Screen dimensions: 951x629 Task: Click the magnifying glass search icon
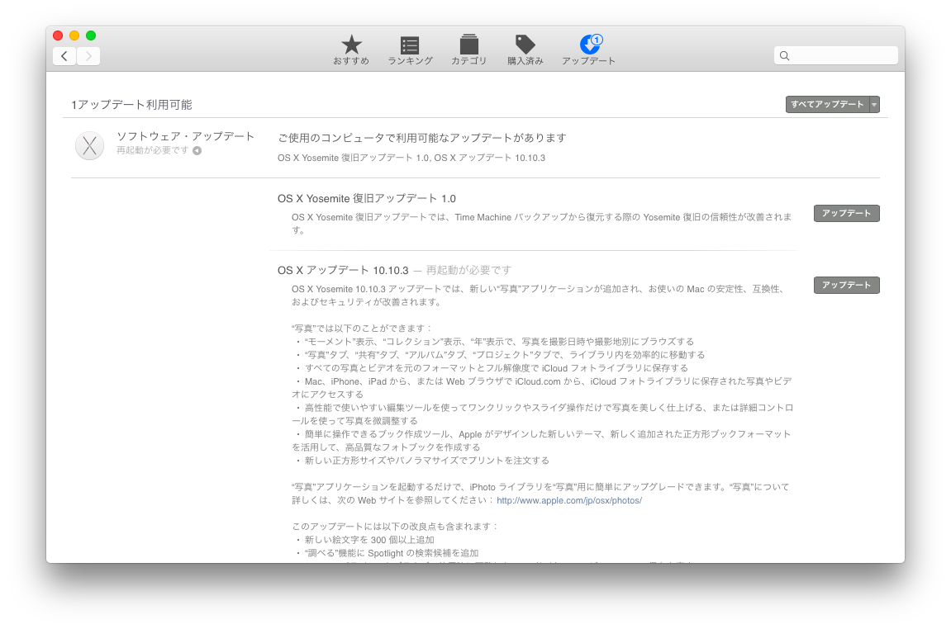[x=785, y=55]
